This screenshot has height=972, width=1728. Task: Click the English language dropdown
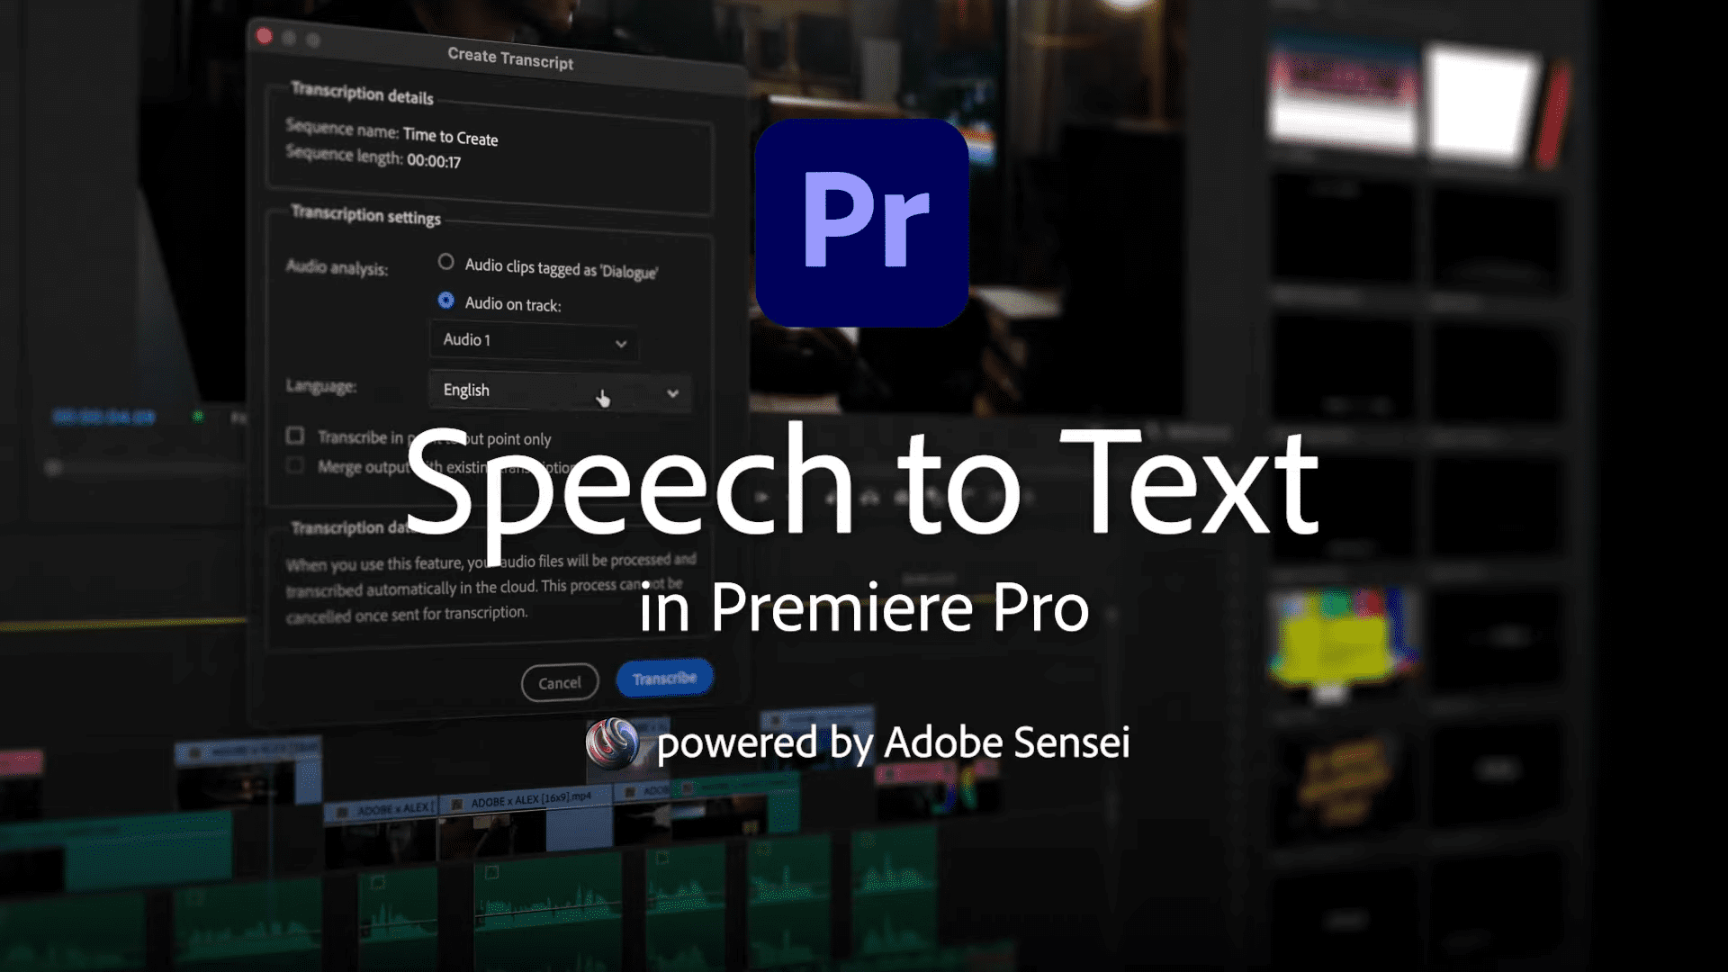[556, 391]
